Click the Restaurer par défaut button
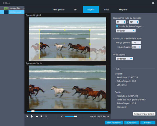 [144, 114]
